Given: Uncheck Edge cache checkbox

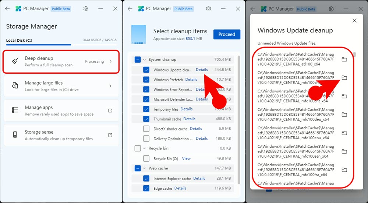Looking at the screenshot, I should (146, 188).
